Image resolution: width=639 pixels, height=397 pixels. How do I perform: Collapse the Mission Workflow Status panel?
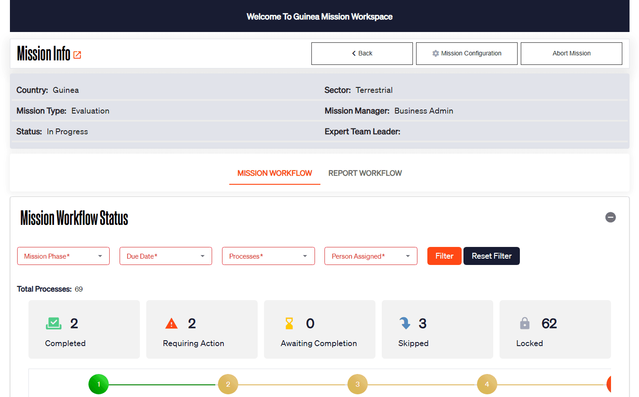point(610,217)
